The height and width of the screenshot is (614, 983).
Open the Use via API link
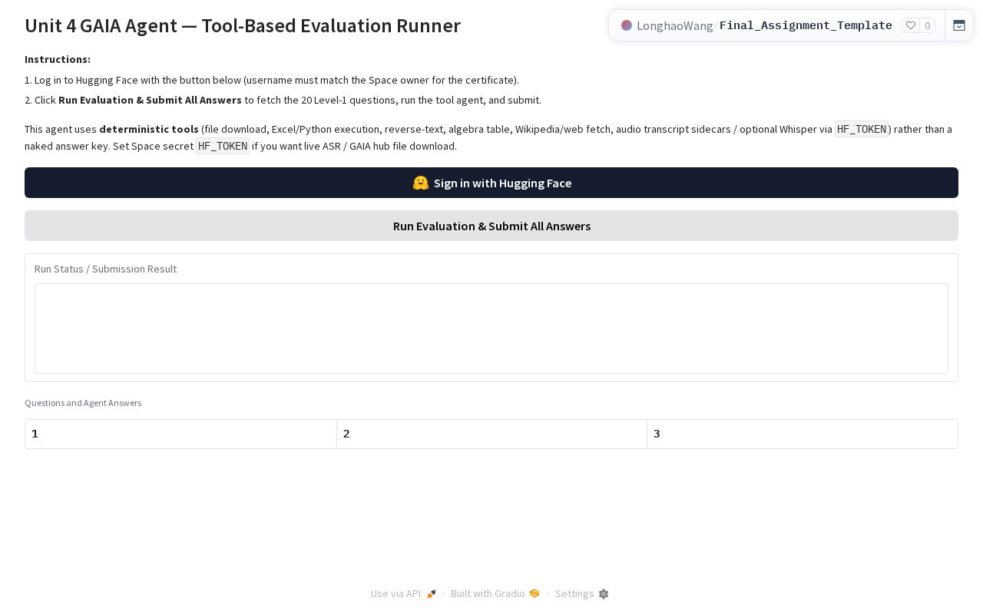(x=403, y=594)
